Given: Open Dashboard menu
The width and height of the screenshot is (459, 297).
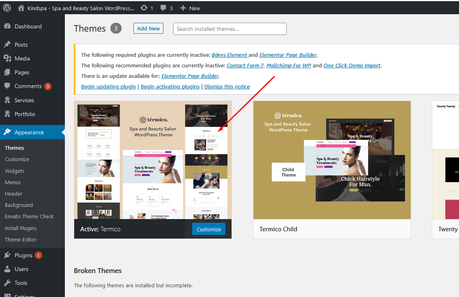Looking at the screenshot, I should 28,26.
